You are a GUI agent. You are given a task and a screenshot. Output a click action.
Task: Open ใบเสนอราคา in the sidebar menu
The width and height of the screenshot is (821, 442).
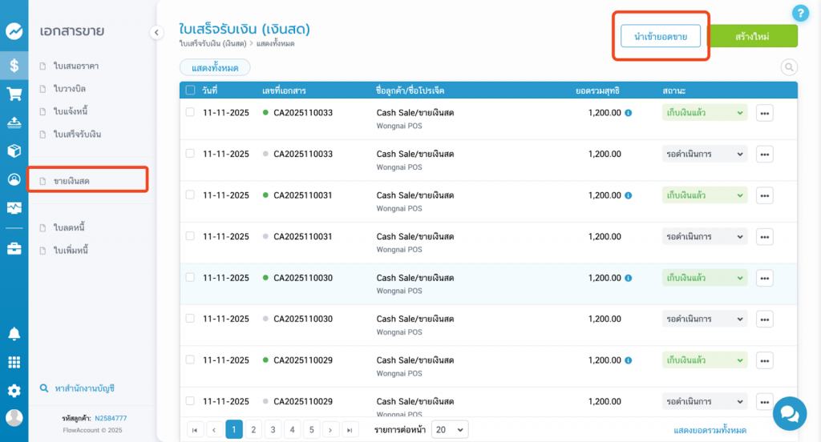pos(76,66)
